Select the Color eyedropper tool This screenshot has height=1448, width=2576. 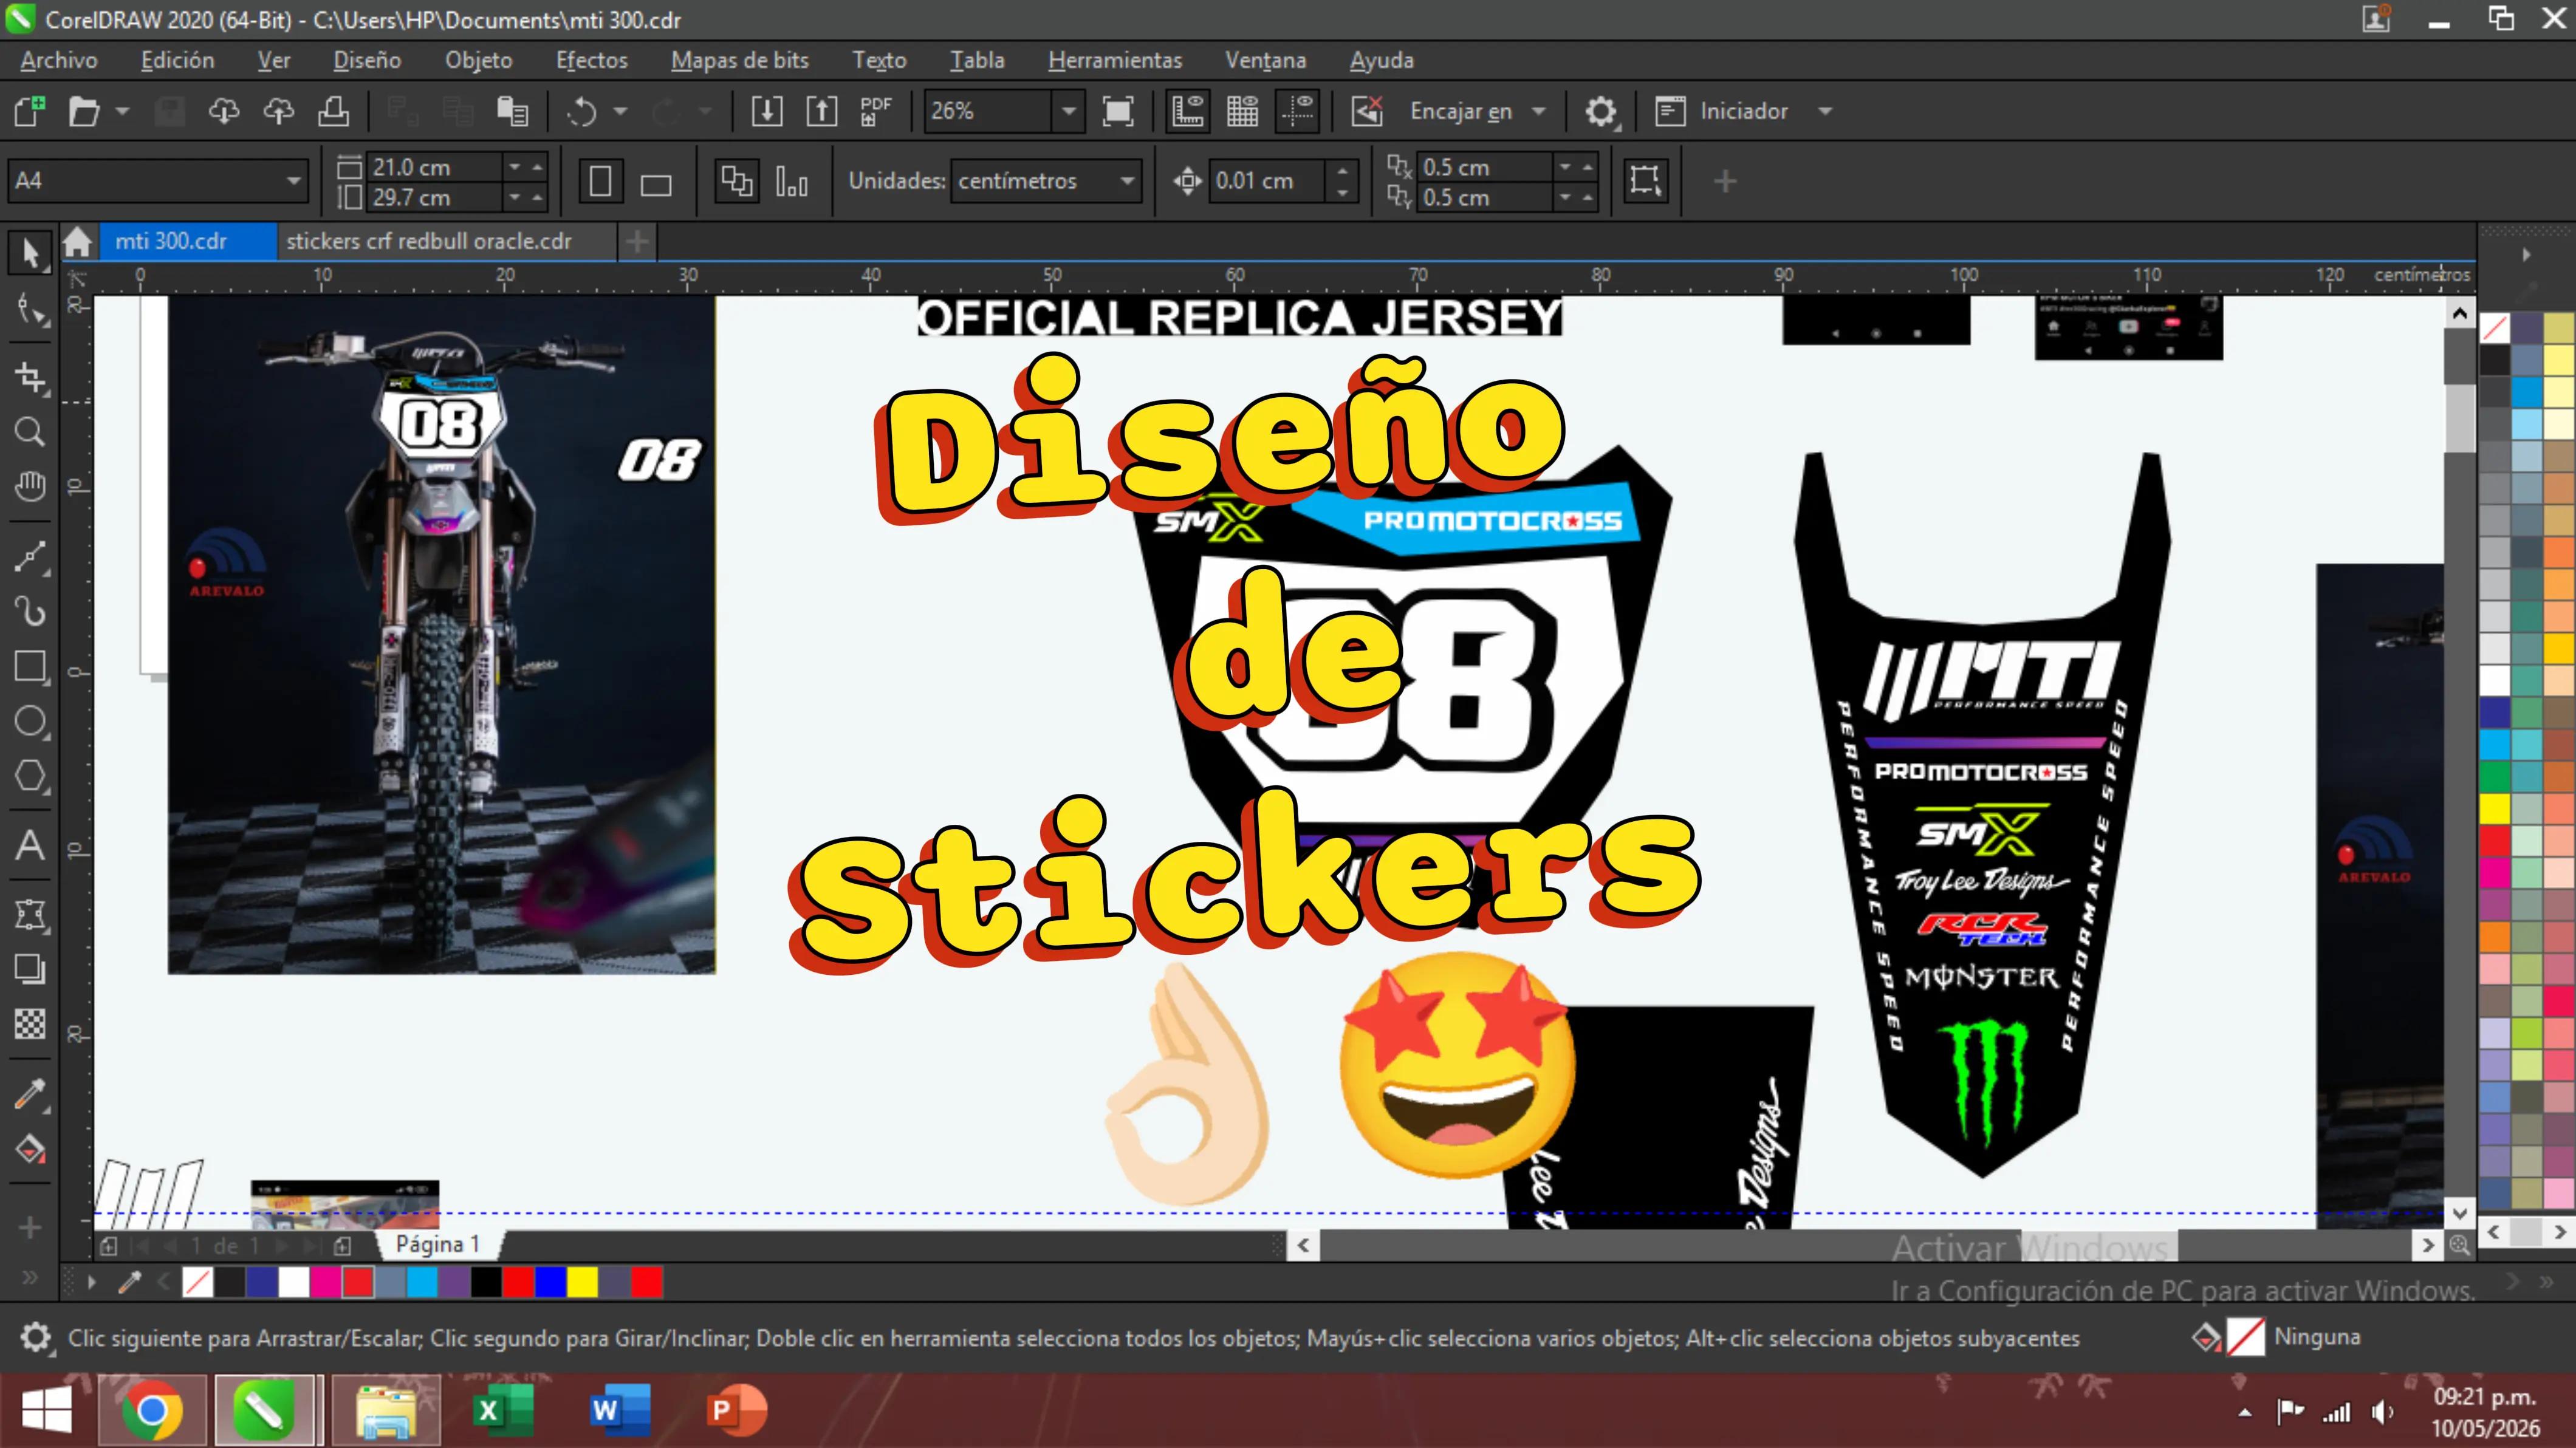(x=30, y=1094)
